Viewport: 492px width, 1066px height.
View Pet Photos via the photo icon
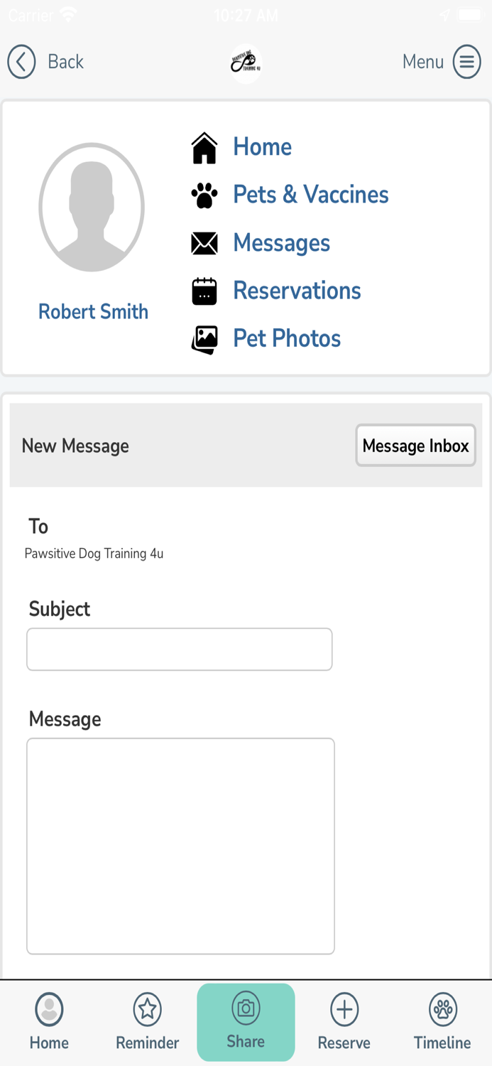tap(204, 339)
